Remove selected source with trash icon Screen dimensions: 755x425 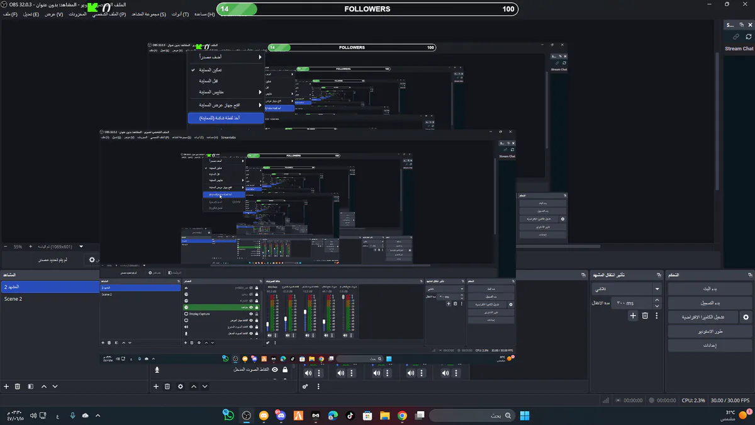[167, 387]
